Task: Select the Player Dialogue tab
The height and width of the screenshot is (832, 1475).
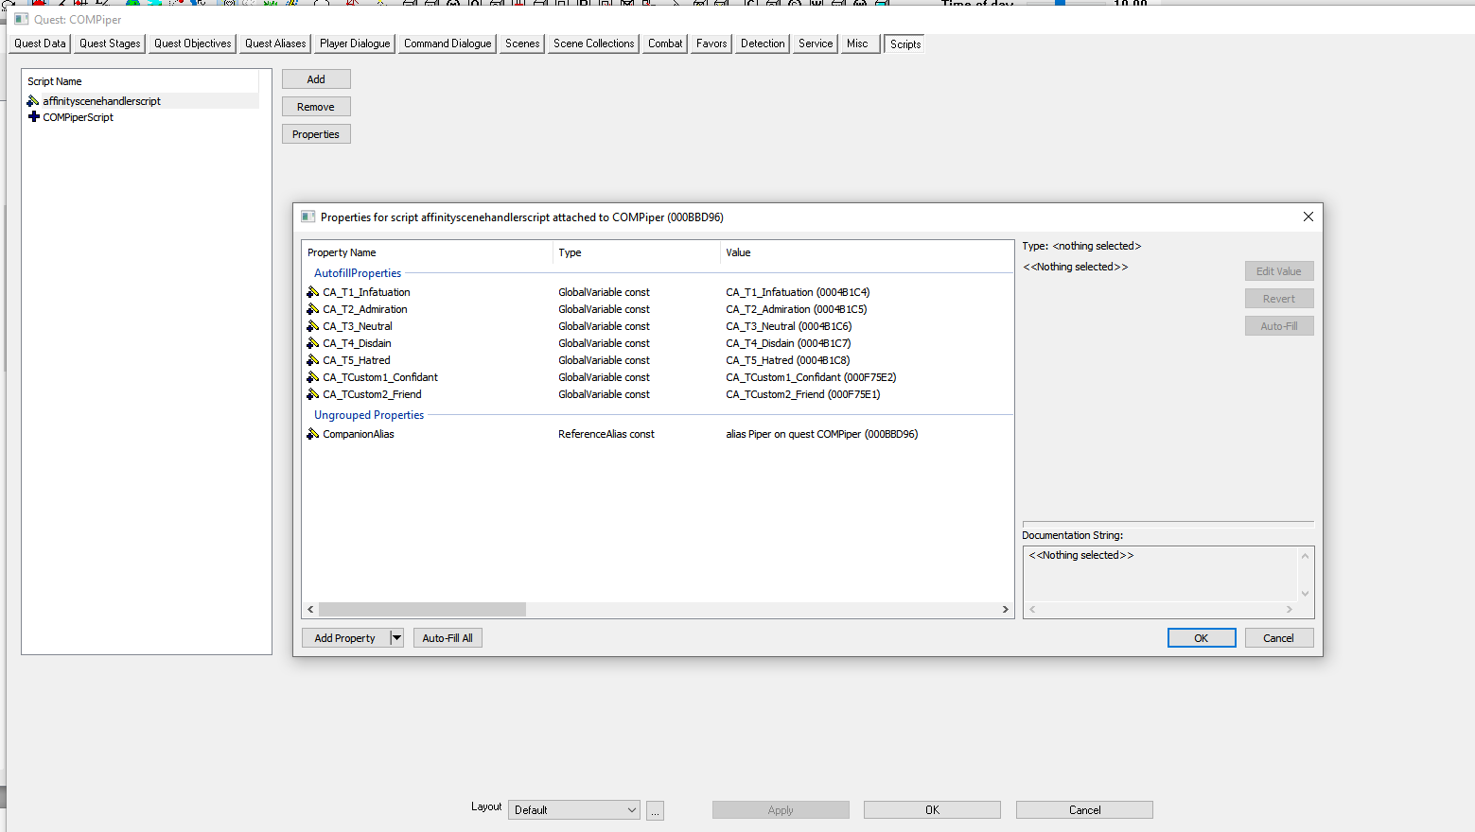Action: [x=355, y=43]
